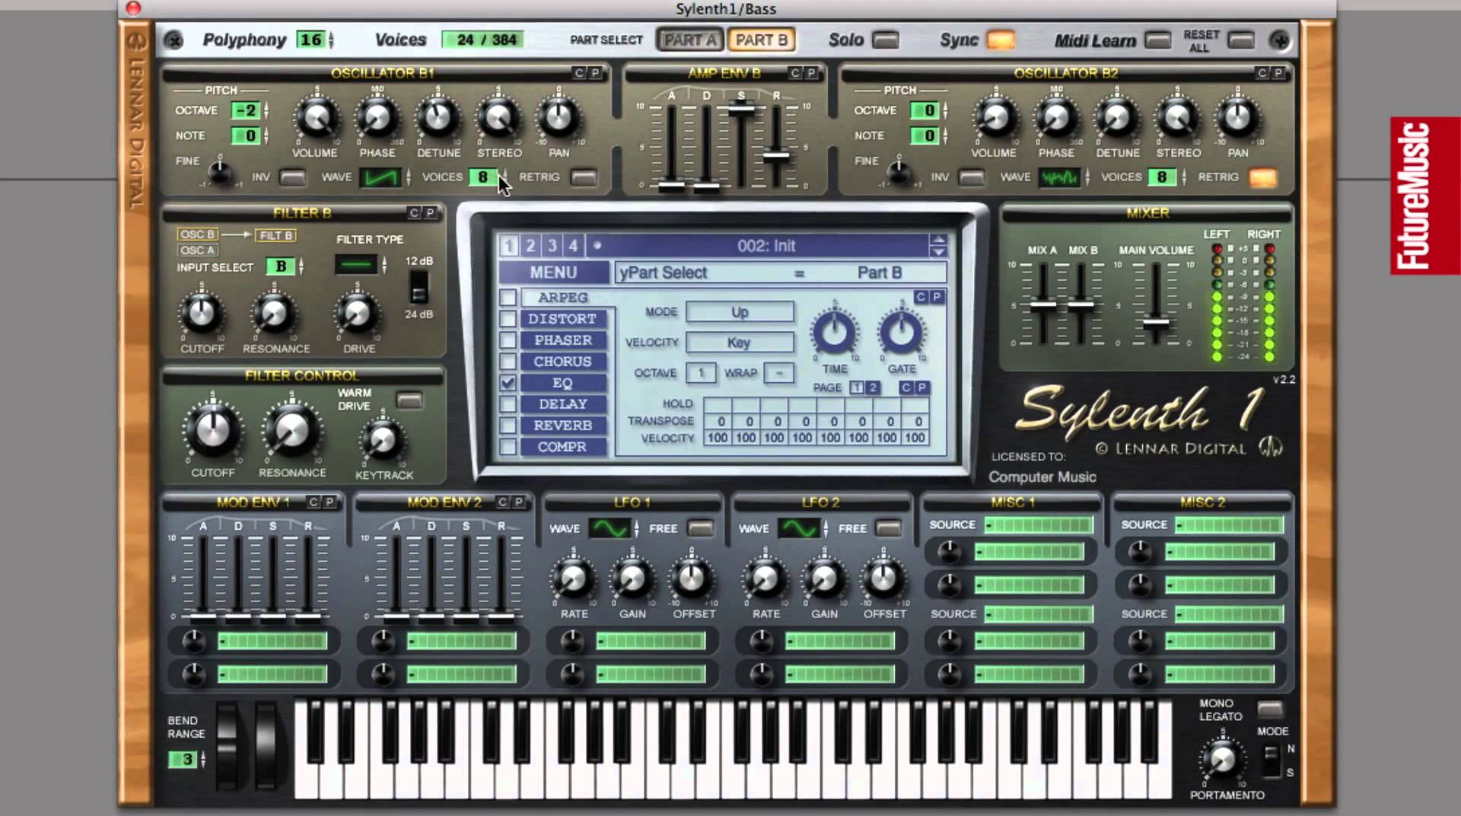Click the preset name display 002: Init
The height and width of the screenshot is (816, 1461).
(x=766, y=246)
